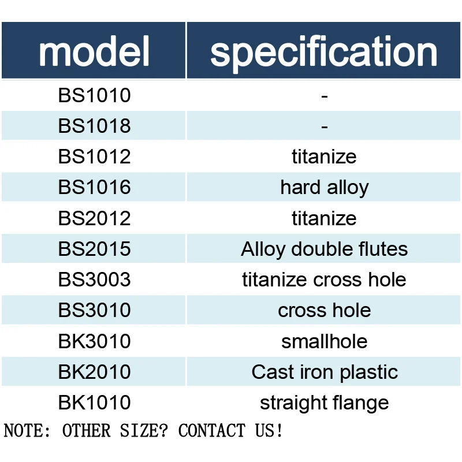Pick the BS3010 model entry

94,310
